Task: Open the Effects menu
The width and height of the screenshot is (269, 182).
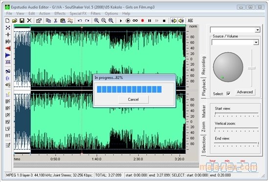Action: [60, 13]
